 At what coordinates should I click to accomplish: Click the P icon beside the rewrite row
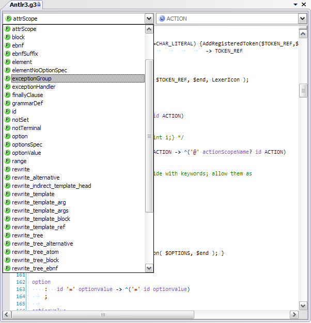point(7,169)
